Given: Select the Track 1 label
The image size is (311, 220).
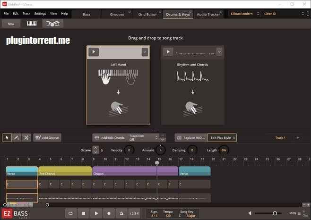Looking at the screenshot, I should [x=280, y=138].
